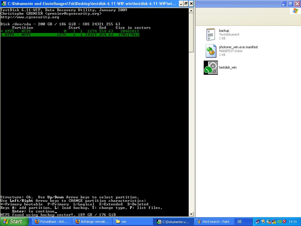Image resolution: width=301 pixels, height=226 pixels.
Task: Click the console window title bar icon
Action: click(4, 4)
